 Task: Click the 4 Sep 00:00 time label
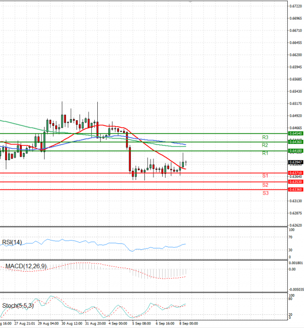pos(118,323)
